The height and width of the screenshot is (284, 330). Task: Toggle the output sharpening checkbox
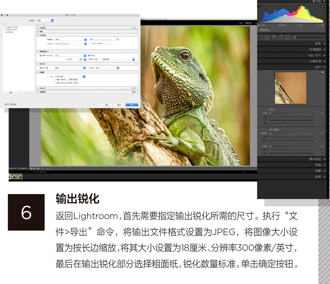pyautogui.click(x=41, y=68)
